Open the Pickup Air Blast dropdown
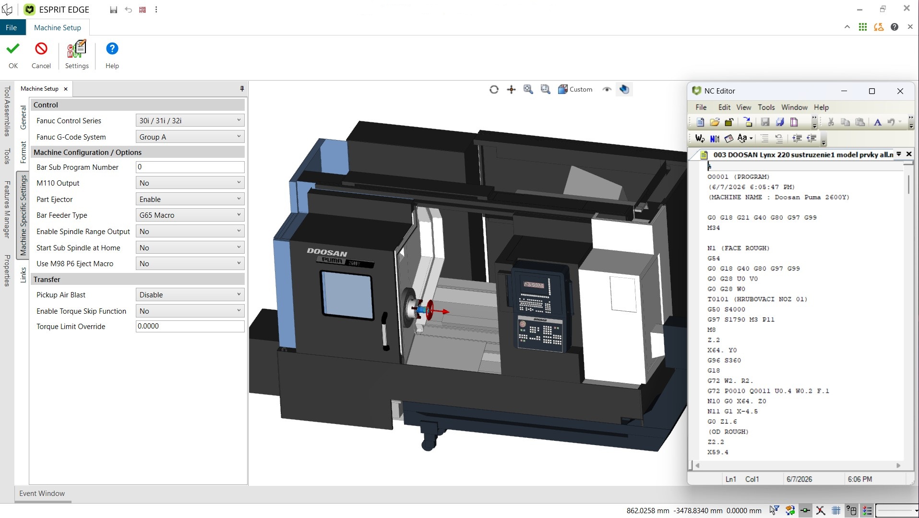Image resolution: width=919 pixels, height=518 pixels. [x=190, y=294]
